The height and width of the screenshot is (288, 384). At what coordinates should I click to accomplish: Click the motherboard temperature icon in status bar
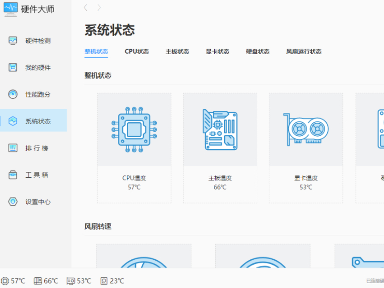(38, 281)
